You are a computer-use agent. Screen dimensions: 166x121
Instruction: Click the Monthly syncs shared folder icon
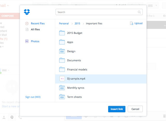[62, 88]
